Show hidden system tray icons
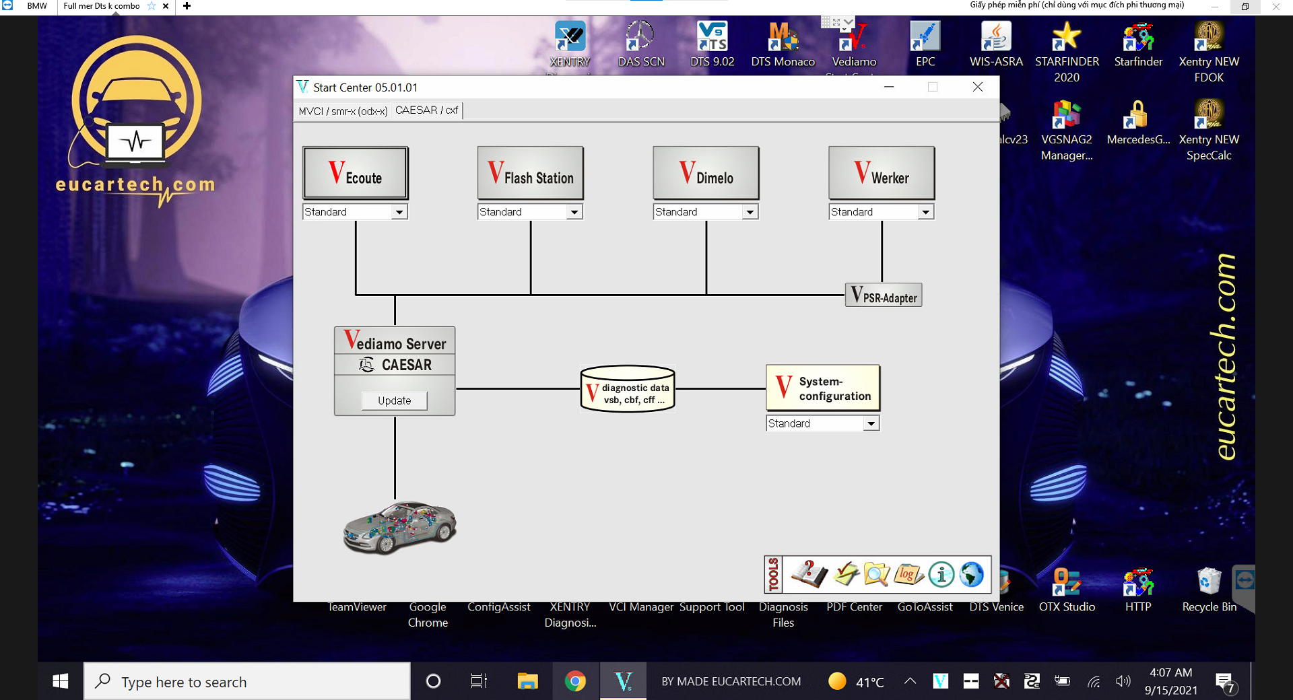 tap(910, 681)
